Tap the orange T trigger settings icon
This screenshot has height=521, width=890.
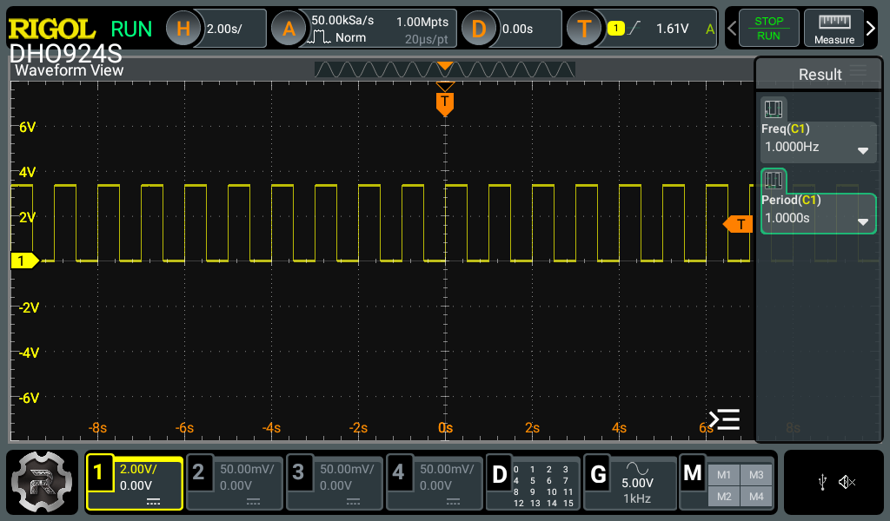584,29
